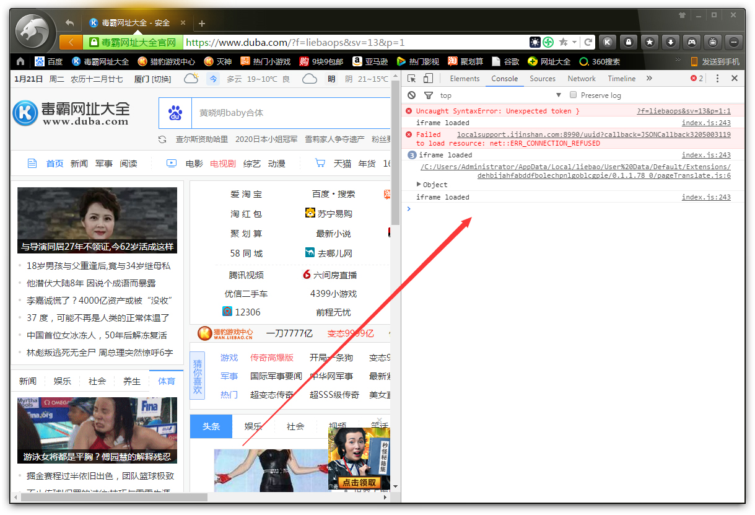
Task: Click the site security lock icon
Action: pyautogui.click(x=627, y=42)
